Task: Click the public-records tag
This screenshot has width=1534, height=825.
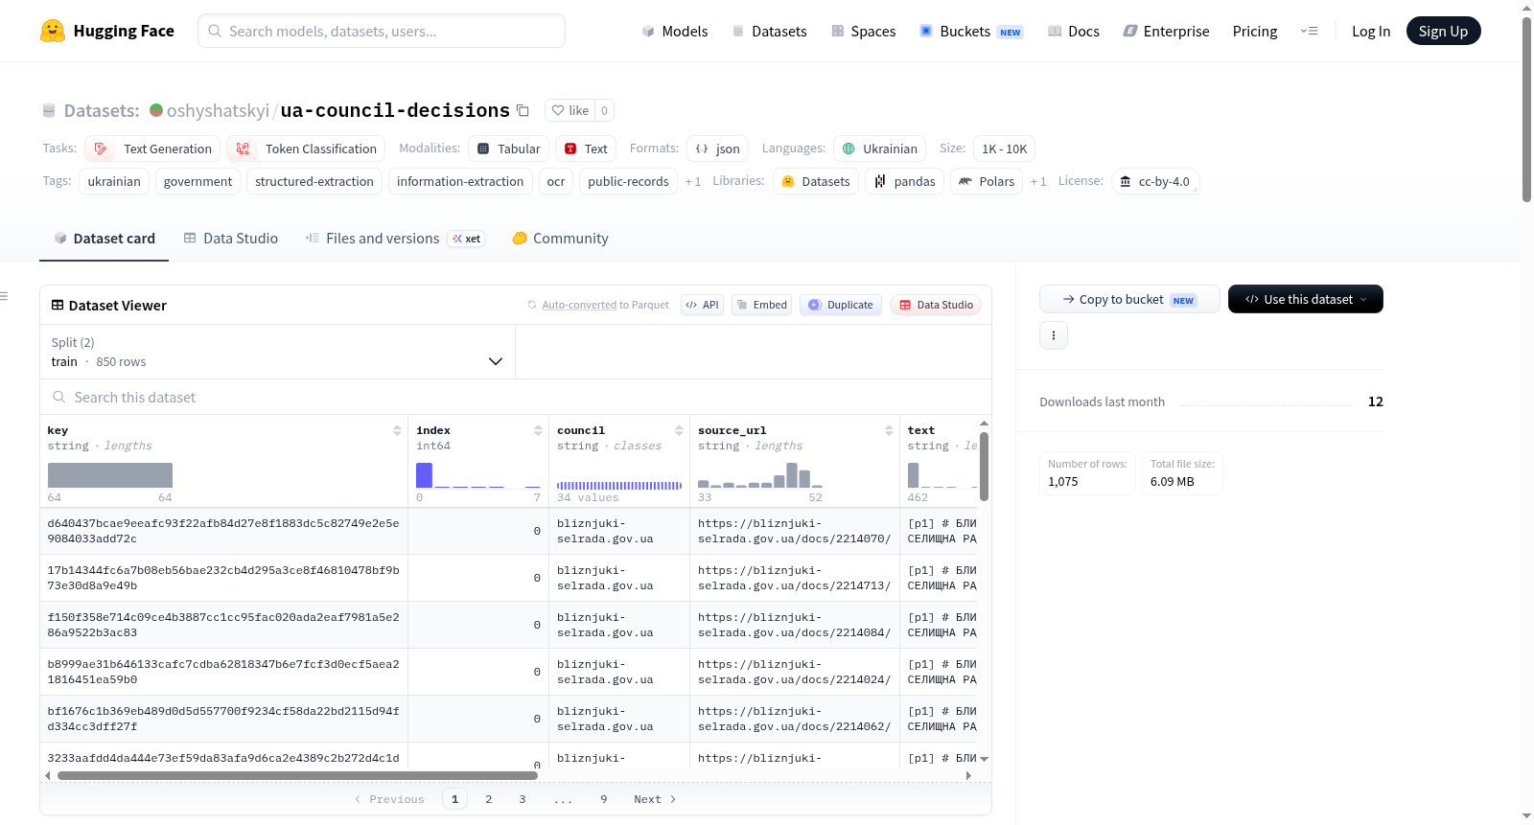Action: 628,181
